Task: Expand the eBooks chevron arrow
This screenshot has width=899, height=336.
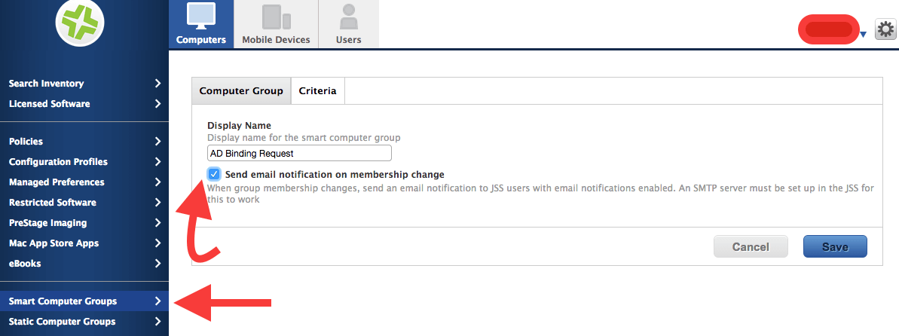Action: coord(157,264)
